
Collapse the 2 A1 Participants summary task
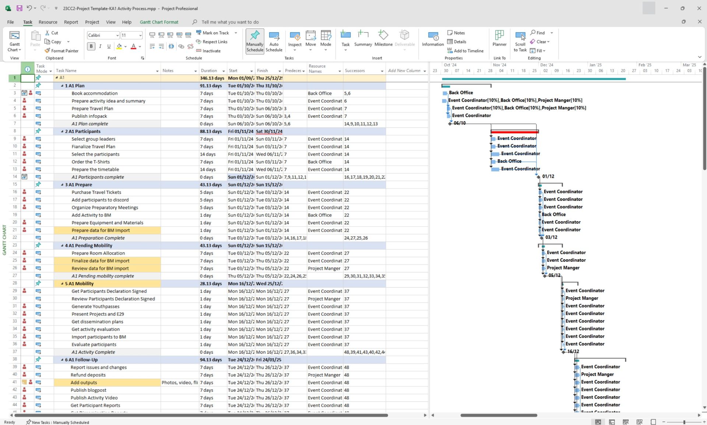pyautogui.click(x=62, y=131)
